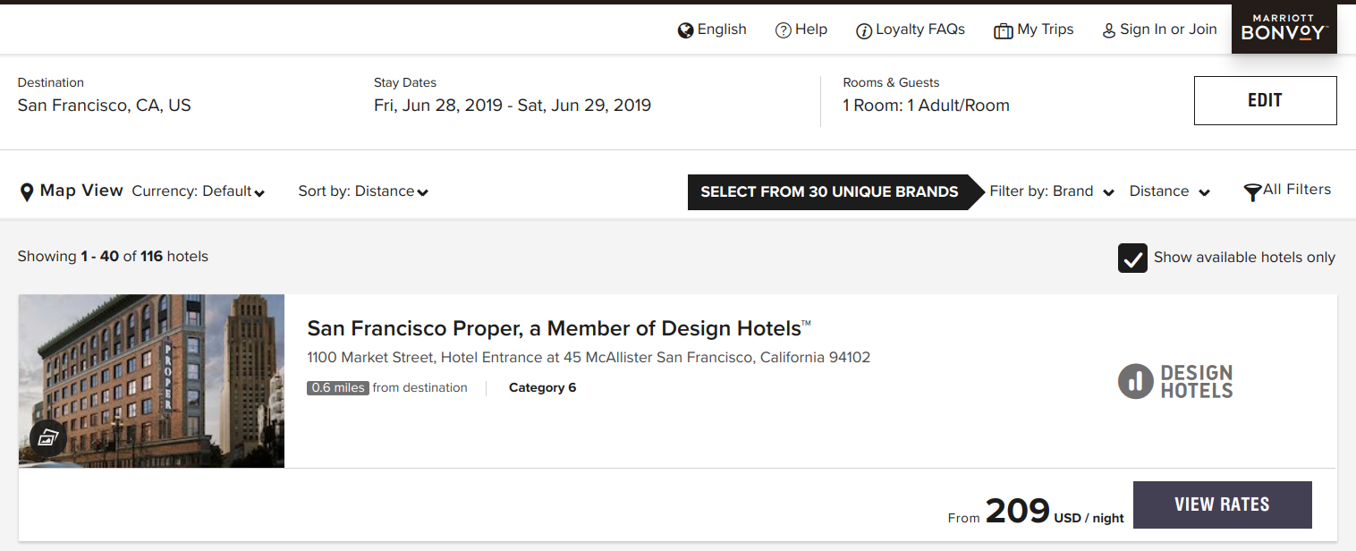The width and height of the screenshot is (1356, 551).
Task: Uncheck Show available hotels only
Action: click(x=1132, y=258)
